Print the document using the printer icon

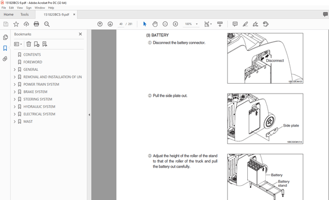click(36, 24)
